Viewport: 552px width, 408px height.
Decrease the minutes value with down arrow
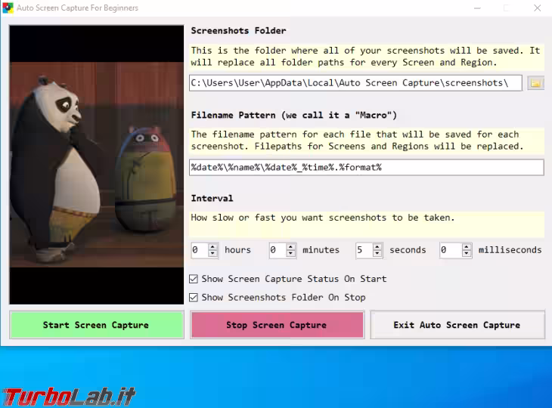point(291,253)
